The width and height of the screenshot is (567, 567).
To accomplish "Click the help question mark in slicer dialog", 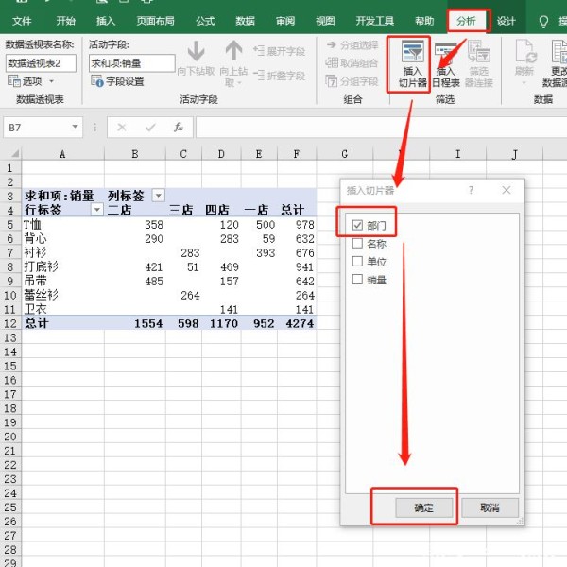I will point(471,190).
